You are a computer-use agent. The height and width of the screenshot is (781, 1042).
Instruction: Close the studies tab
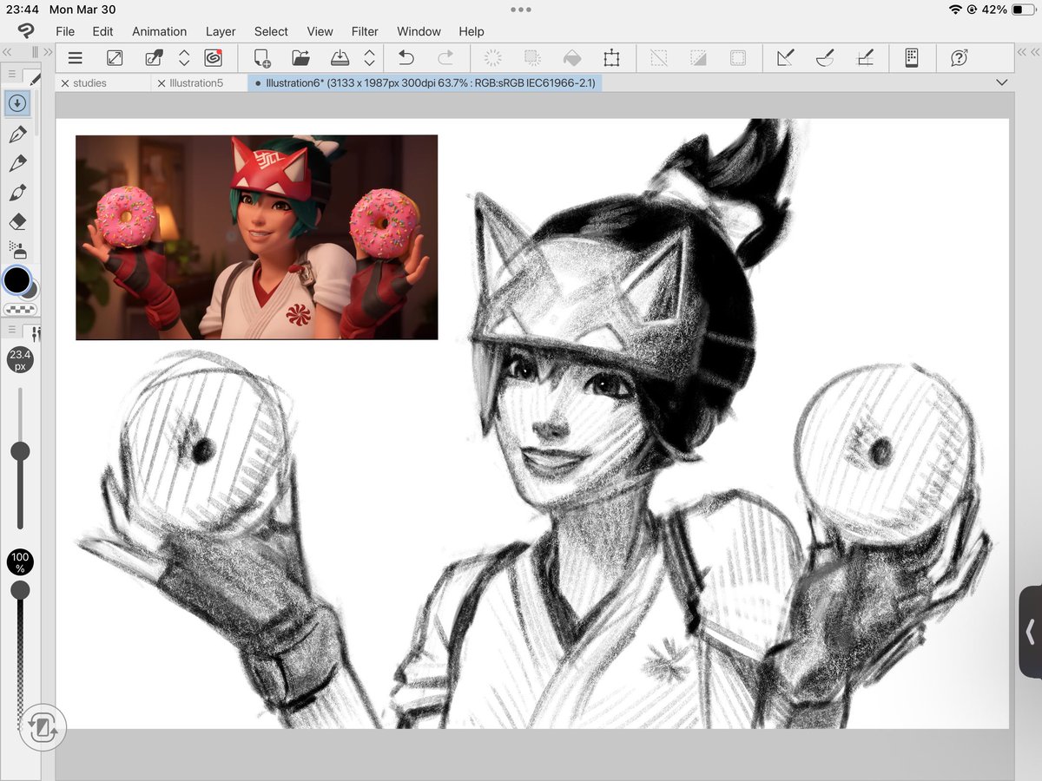[65, 83]
